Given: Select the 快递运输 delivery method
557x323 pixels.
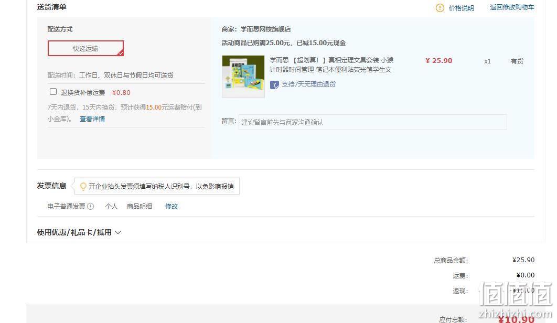Looking at the screenshot, I should click(x=85, y=48).
